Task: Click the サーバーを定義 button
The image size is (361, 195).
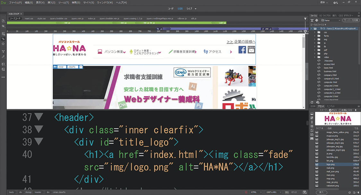Action: [351, 20]
